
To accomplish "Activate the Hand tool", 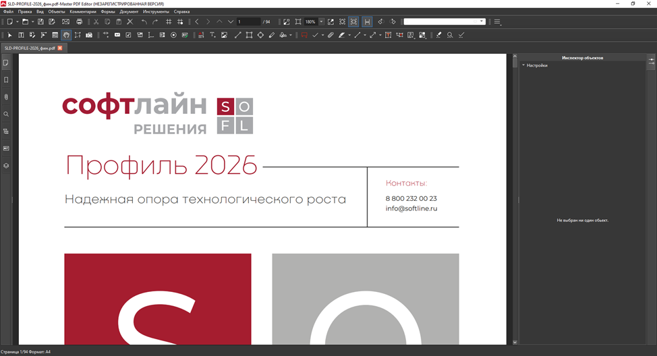I will (x=66, y=35).
